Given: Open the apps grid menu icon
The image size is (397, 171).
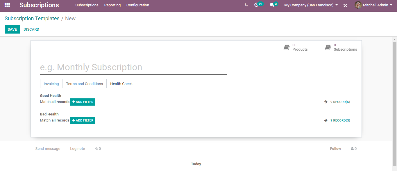Looking at the screenshot, I should point(7,5).
